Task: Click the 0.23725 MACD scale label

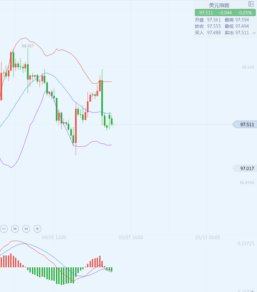Action: (x=246, y=243)
